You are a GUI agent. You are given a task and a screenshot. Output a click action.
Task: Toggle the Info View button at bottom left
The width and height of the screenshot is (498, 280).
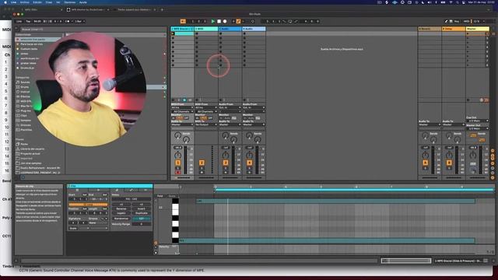tap(16, 261)
